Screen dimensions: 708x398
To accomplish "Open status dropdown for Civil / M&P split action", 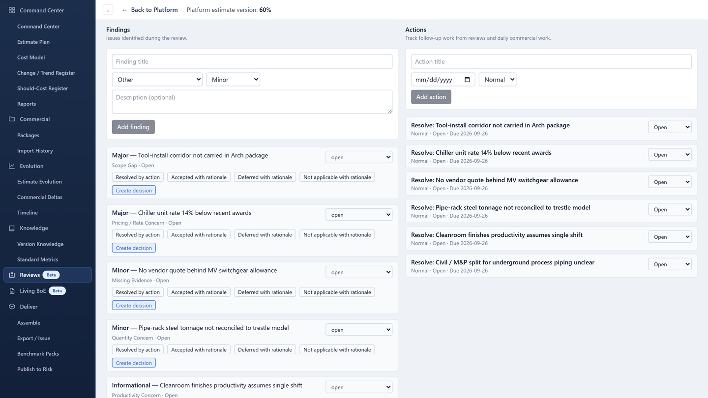I will click(670, 264).
